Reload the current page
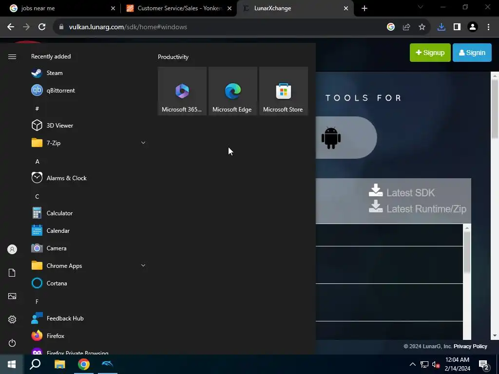The image size is (499, 374). [42, 27]
